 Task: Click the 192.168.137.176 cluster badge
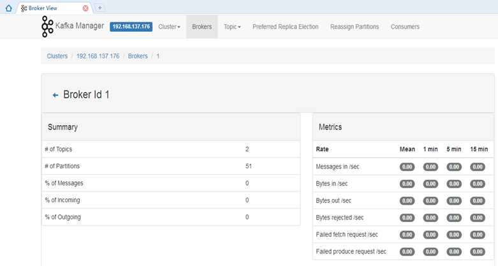coord(131,27)
